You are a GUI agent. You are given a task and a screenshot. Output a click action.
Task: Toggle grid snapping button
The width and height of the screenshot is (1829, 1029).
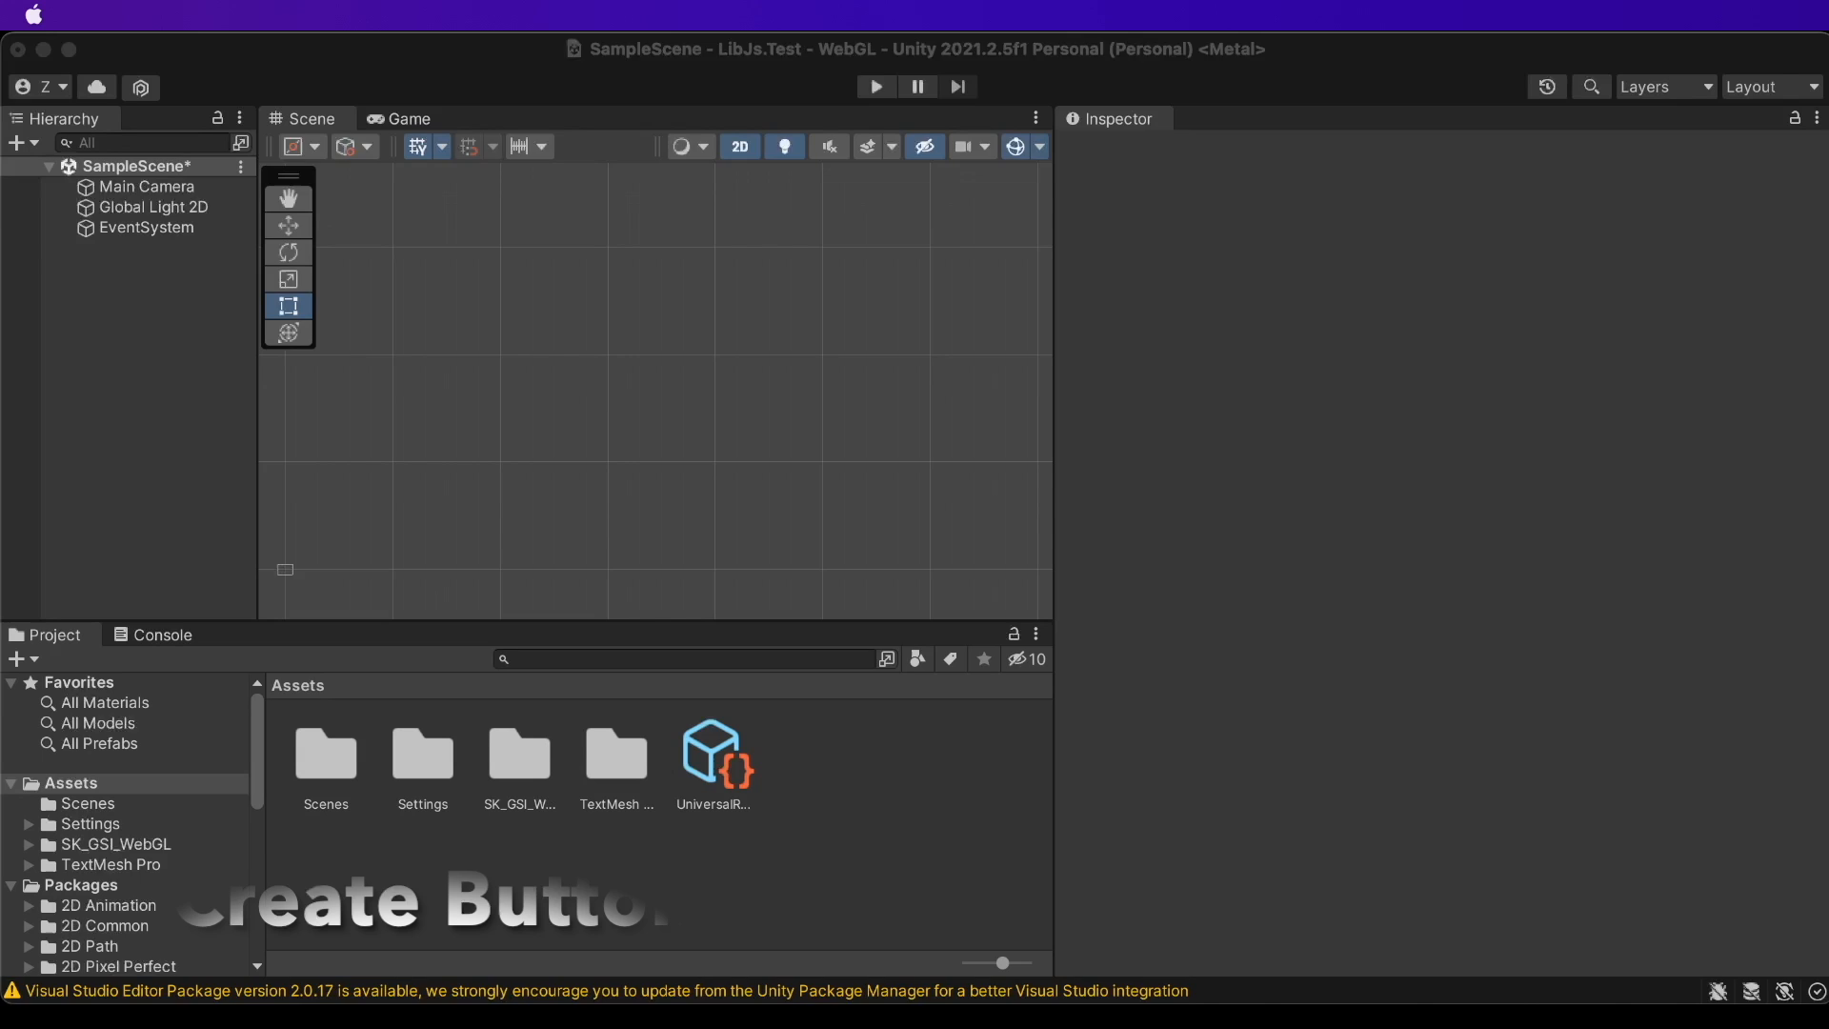point(469,147)
